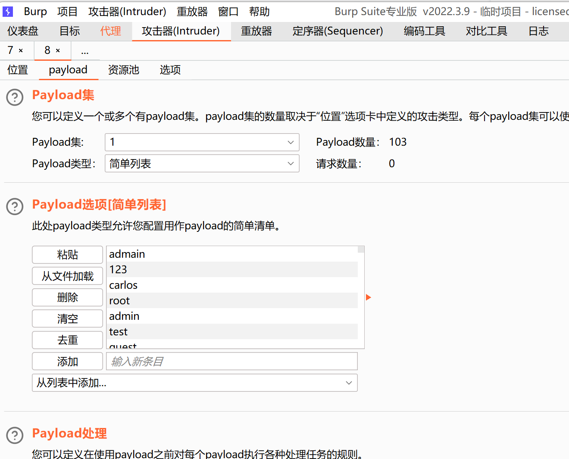Screen dimensions: 569x459
Task: Click the ... new tab button
Action: click(85, 51)
